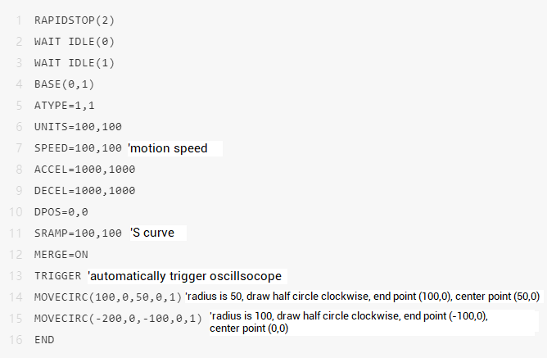Click the SRAMP=100,100 statement
Screen dimensions: 547x358
[x=78, y=233]
